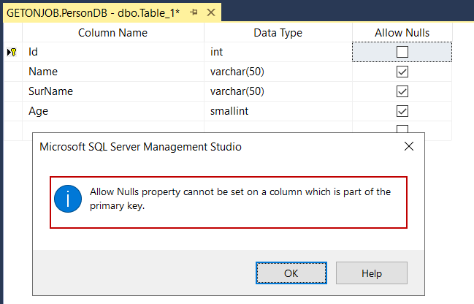The height and width of the screenshot is (304, 474).
Task: Toggle Allow Nulls checkbox for Id column
Action: pos(402,53)
